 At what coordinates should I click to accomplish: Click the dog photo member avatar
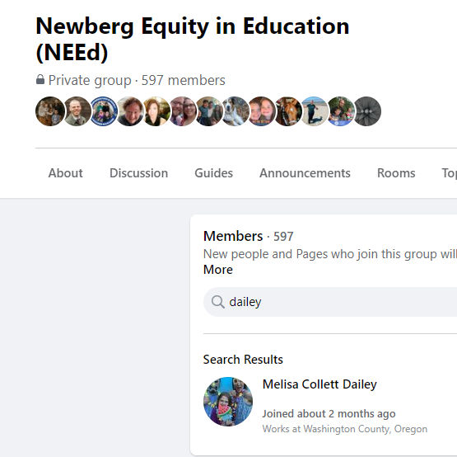235,111
